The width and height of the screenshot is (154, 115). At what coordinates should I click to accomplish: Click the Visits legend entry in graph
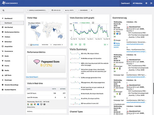75,23
